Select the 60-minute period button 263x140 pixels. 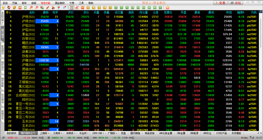tap(144, 8)
